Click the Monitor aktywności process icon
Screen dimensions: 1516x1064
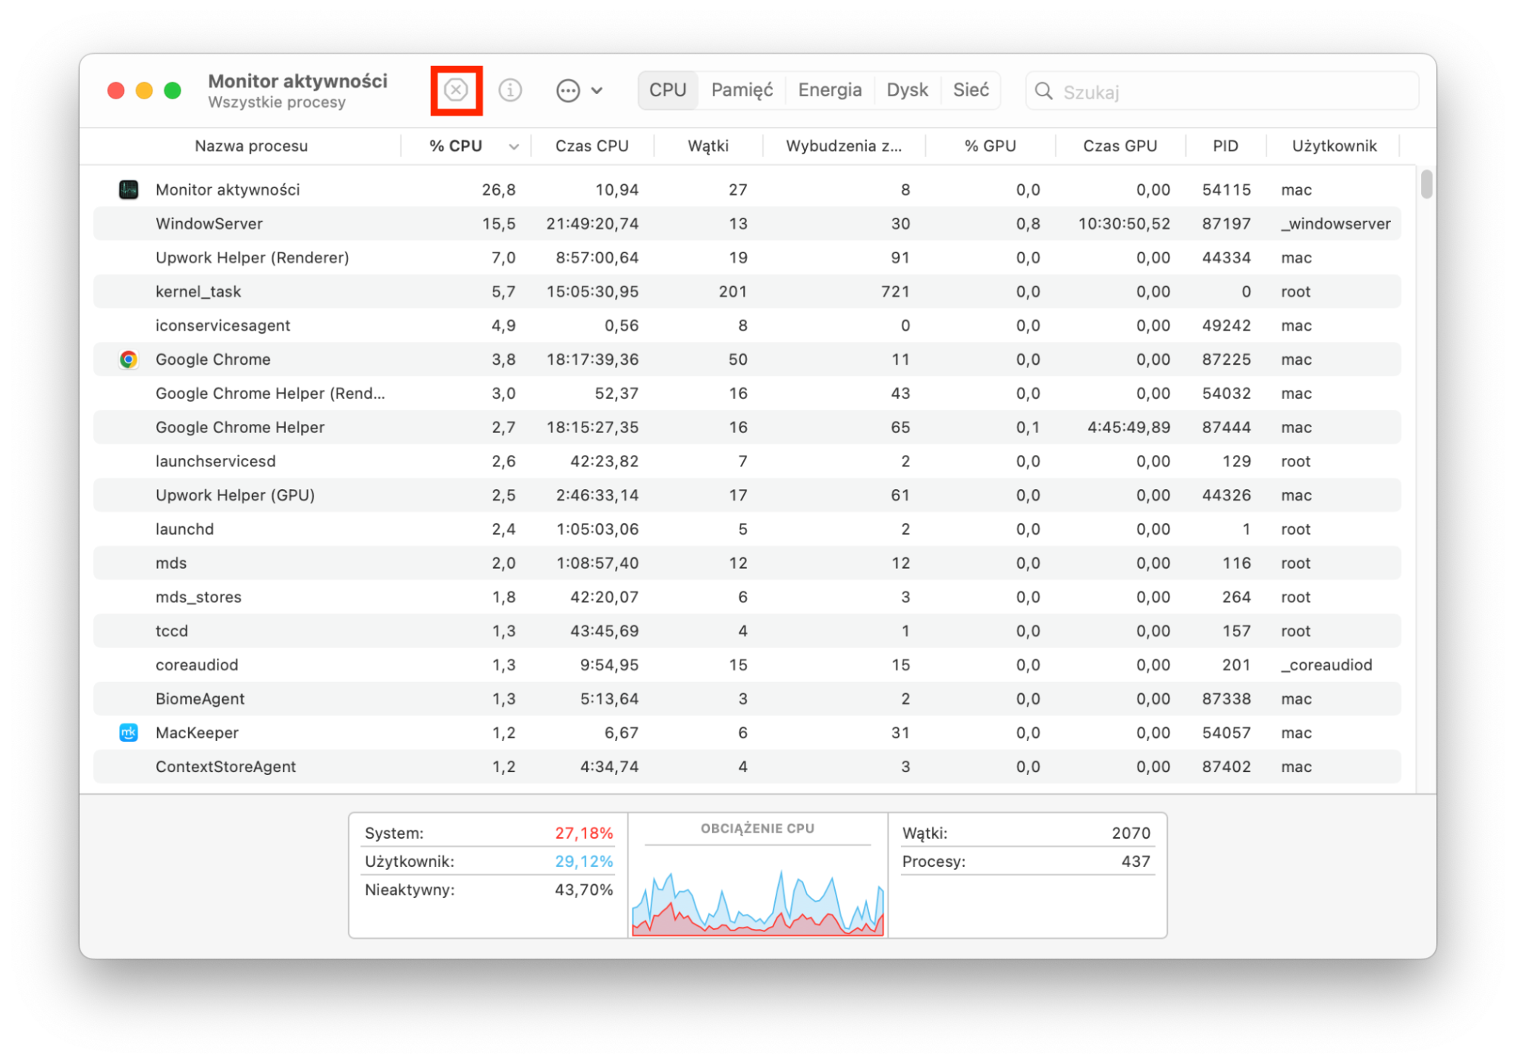point(129,190)
